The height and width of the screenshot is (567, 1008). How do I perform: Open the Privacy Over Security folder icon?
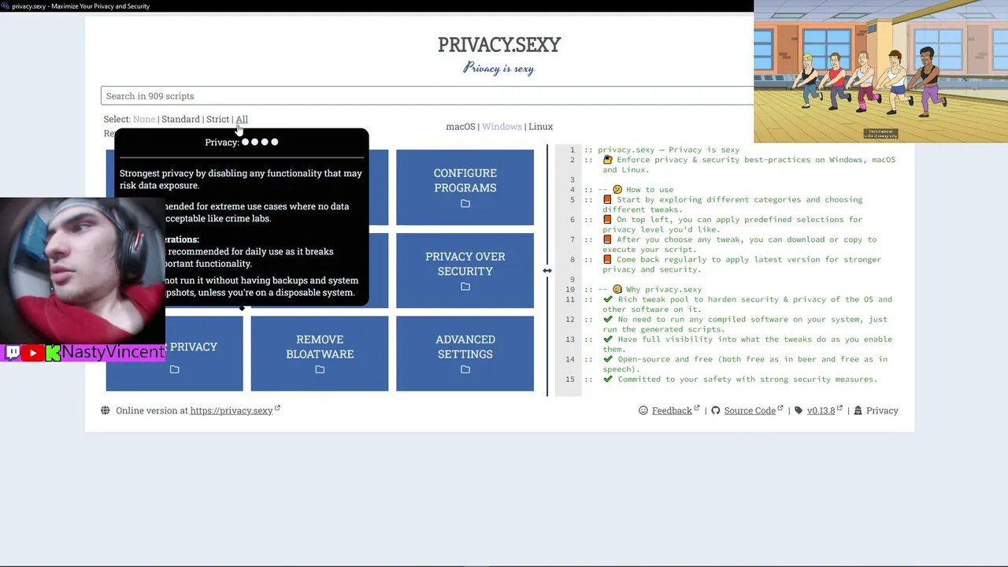coord(465,287)
